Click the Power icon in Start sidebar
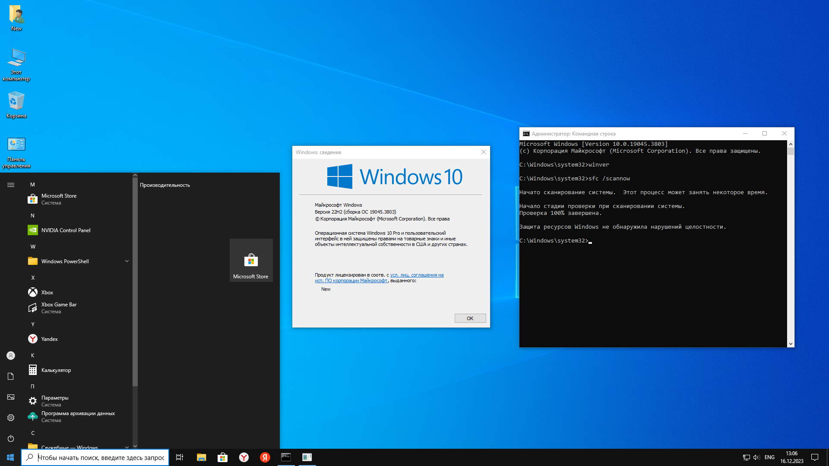Image resolution: width=829 pixels, height=466 pixels. click(x=11, y=438)
